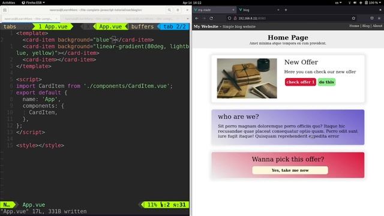Open the terminal hamburger menu icon
The height and width of the screenshot is (216, 384).
5,10
